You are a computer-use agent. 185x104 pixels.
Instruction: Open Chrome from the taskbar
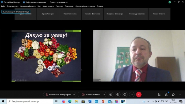tap(116, 101)
